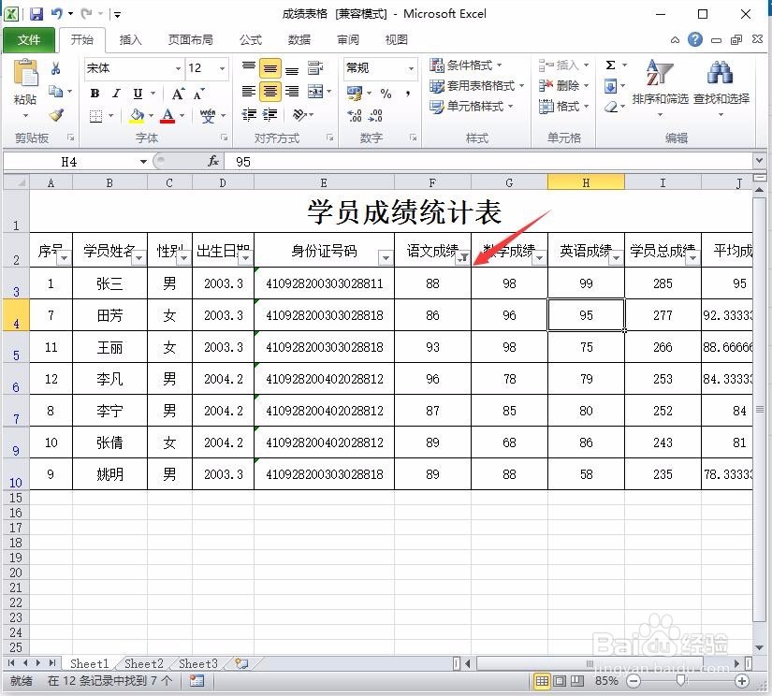Click the wrap text icon
Viewport: 772px width, 696px height.
tap(314, 68)
